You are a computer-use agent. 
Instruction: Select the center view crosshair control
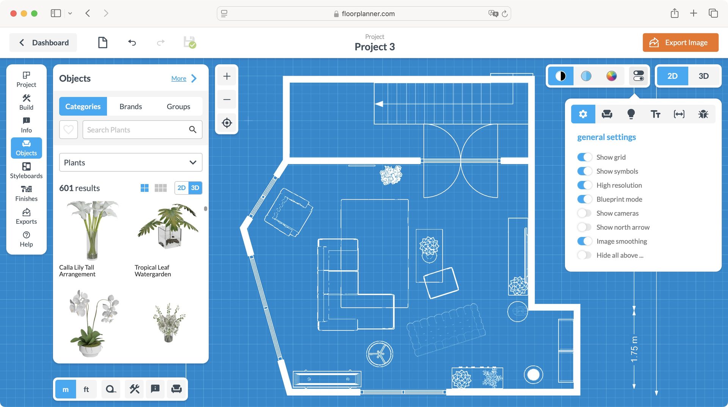pyautogui.click(x=226, y=123)
